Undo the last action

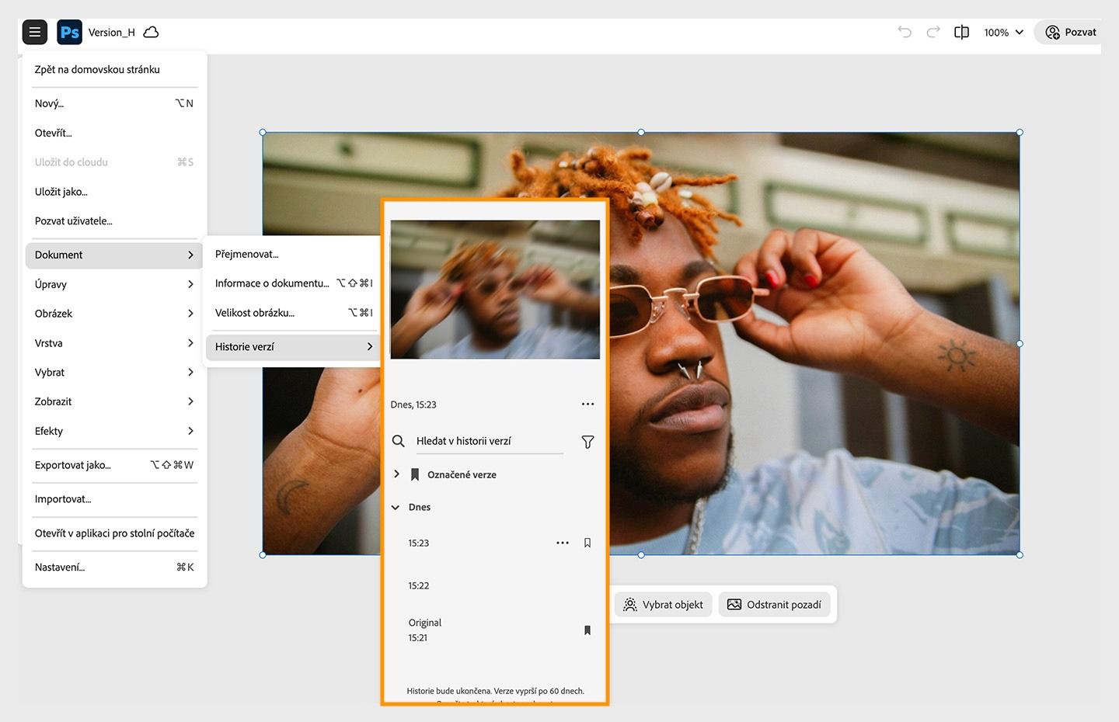point(905,32)
